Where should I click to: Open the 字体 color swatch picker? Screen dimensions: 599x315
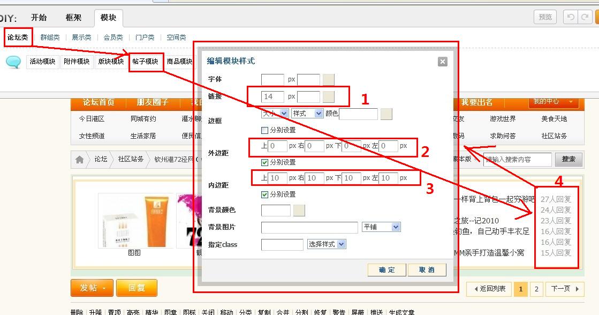329,79
